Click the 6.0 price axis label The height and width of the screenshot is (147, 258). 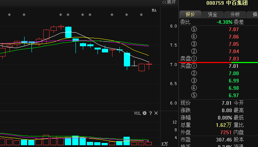coord(173,103)
